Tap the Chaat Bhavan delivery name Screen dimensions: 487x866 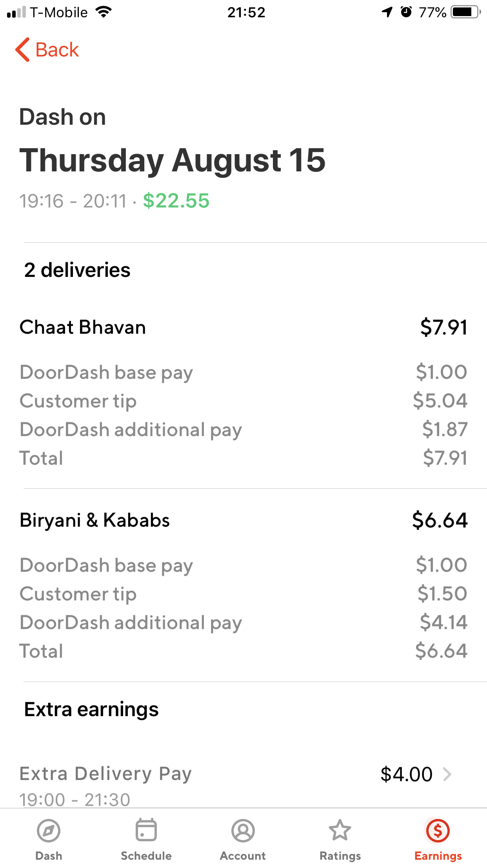(83, 327)
